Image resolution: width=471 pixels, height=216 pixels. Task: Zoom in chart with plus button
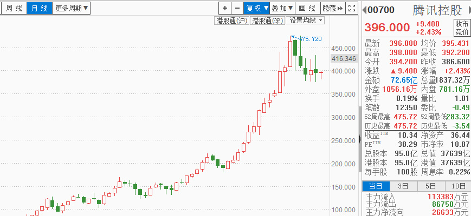point(225,8)
